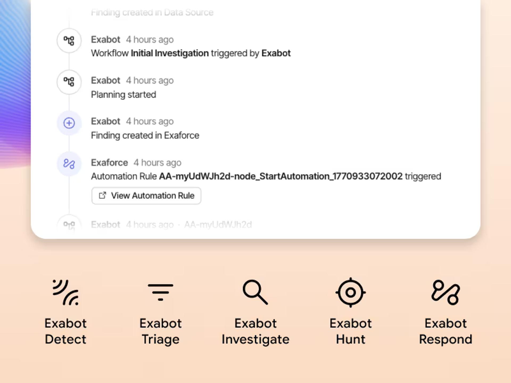Click the bold Initial Investigation workflow name
Image resolution: width=511 pixels, height=383 pixels.
(170, 53)
